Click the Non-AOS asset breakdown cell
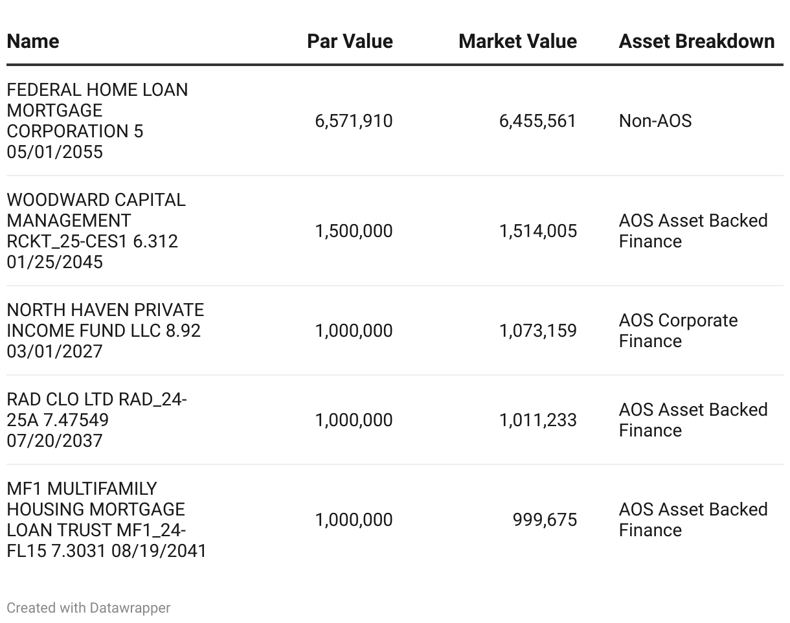The height and width of the screenshot is (623, 790). tap(655, 121)
